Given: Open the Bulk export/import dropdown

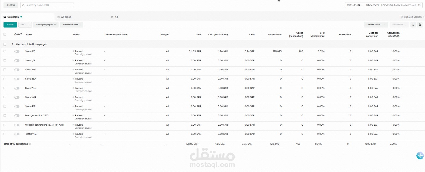Looking at the screenshot, I should 46,25.
